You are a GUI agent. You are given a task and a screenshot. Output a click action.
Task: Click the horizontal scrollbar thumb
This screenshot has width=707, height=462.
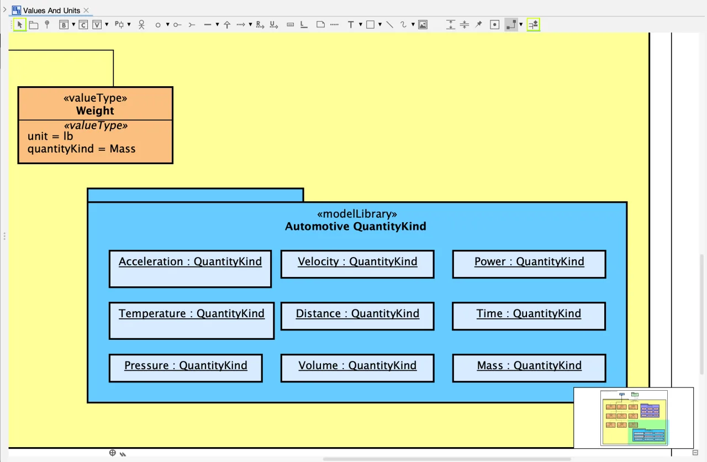pos(447,459)
